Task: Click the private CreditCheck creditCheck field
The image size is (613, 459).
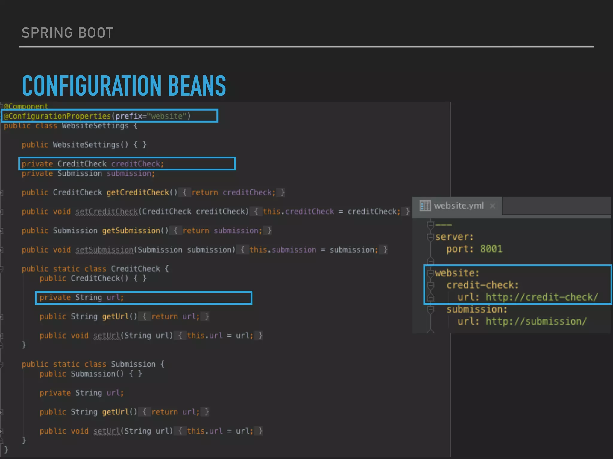Action: click(93, 164)
